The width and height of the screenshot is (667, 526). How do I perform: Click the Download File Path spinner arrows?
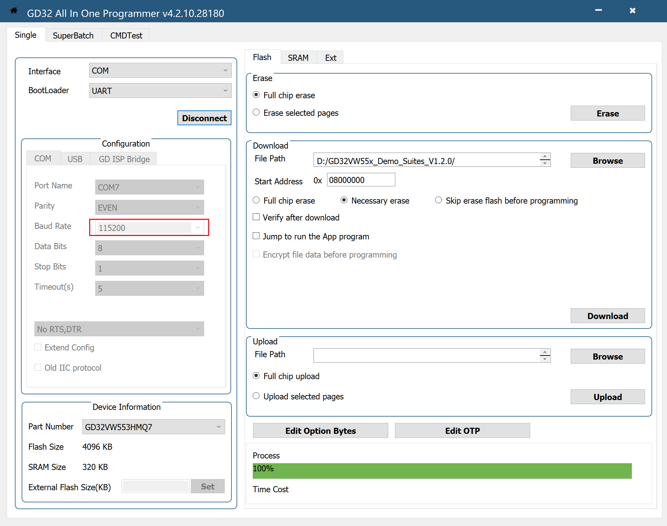tap(545, 160)
